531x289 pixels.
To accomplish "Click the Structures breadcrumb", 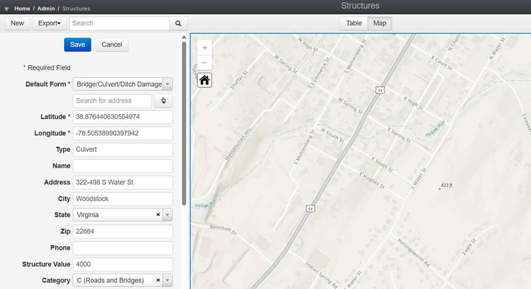I will pos(76,8).
